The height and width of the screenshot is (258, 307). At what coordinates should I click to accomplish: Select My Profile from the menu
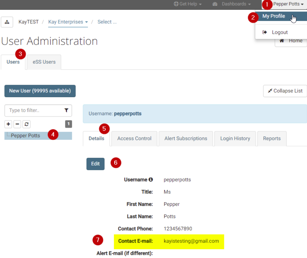pyautogui.click(x=274, y=16)
